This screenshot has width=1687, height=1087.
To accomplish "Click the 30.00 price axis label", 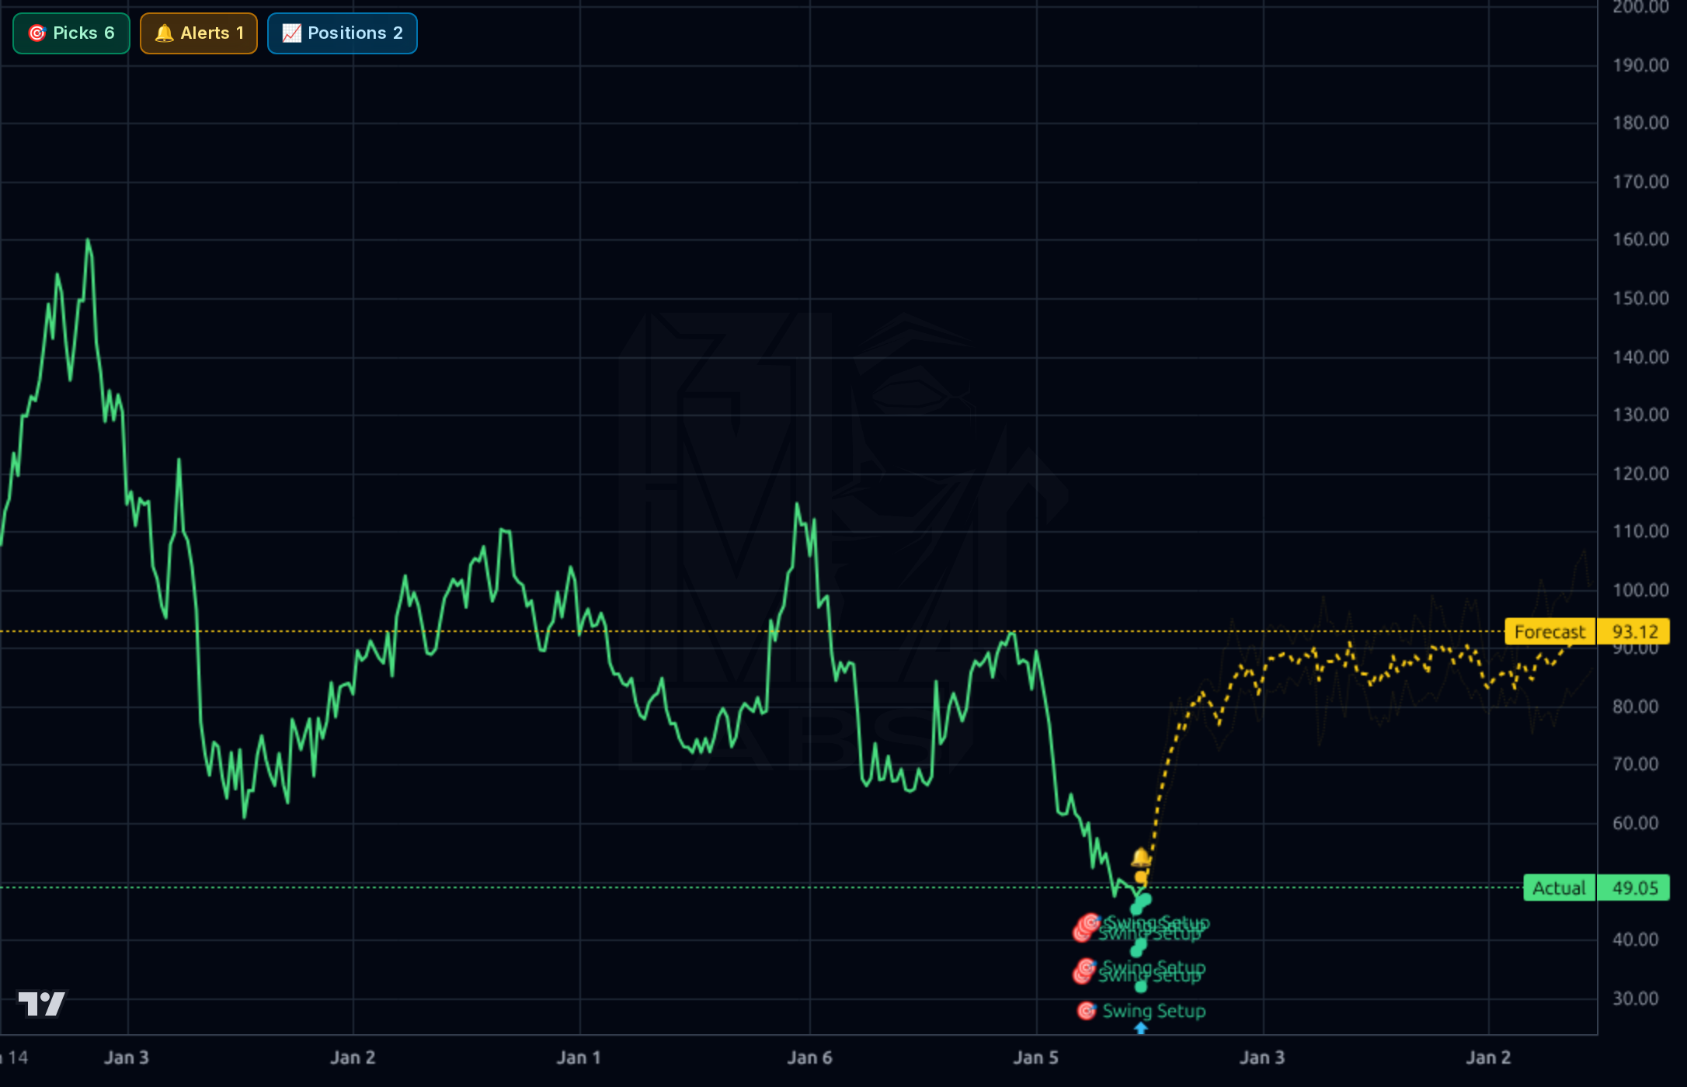I will (x=1636, y=998).
